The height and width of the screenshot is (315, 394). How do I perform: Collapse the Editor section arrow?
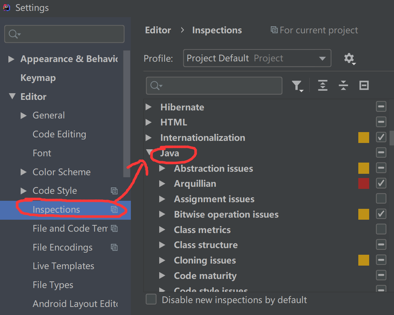[x=12, y=96]
